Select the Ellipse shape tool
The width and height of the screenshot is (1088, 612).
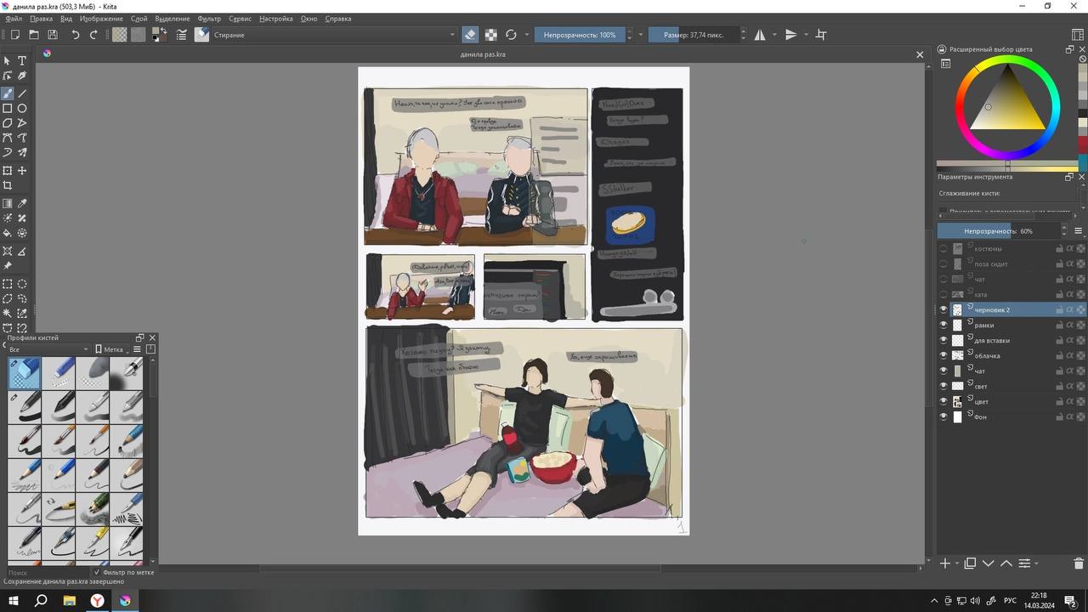[x=22, y=109]
